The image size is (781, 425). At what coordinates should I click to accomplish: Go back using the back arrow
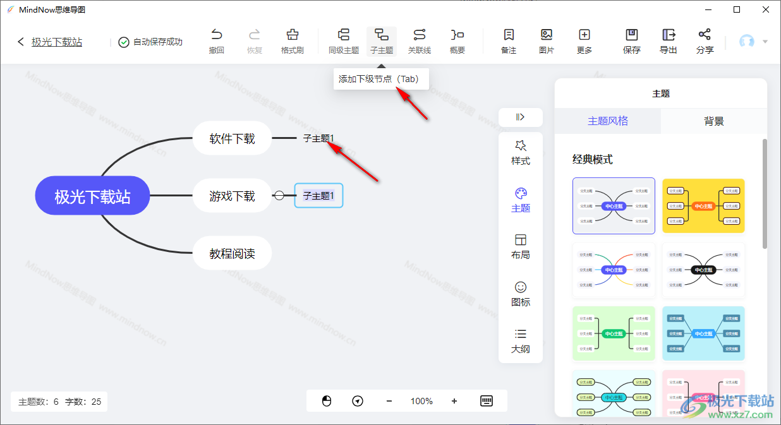21,42
